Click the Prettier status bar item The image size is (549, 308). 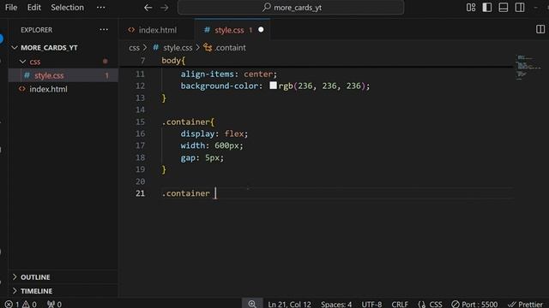525,305
